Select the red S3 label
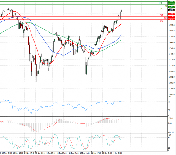Viewport: 176px width, 155px height. [x=161, y=21]
